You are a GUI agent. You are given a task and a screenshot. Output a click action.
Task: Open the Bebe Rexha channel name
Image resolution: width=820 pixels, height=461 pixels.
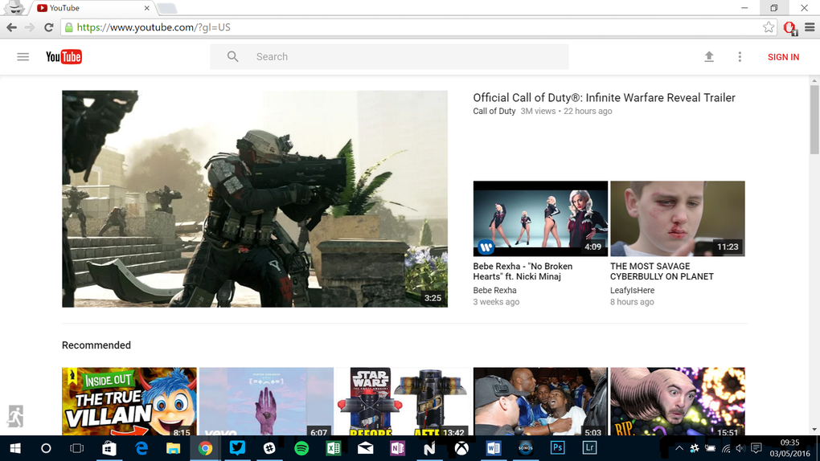click(x=494, y=290)
